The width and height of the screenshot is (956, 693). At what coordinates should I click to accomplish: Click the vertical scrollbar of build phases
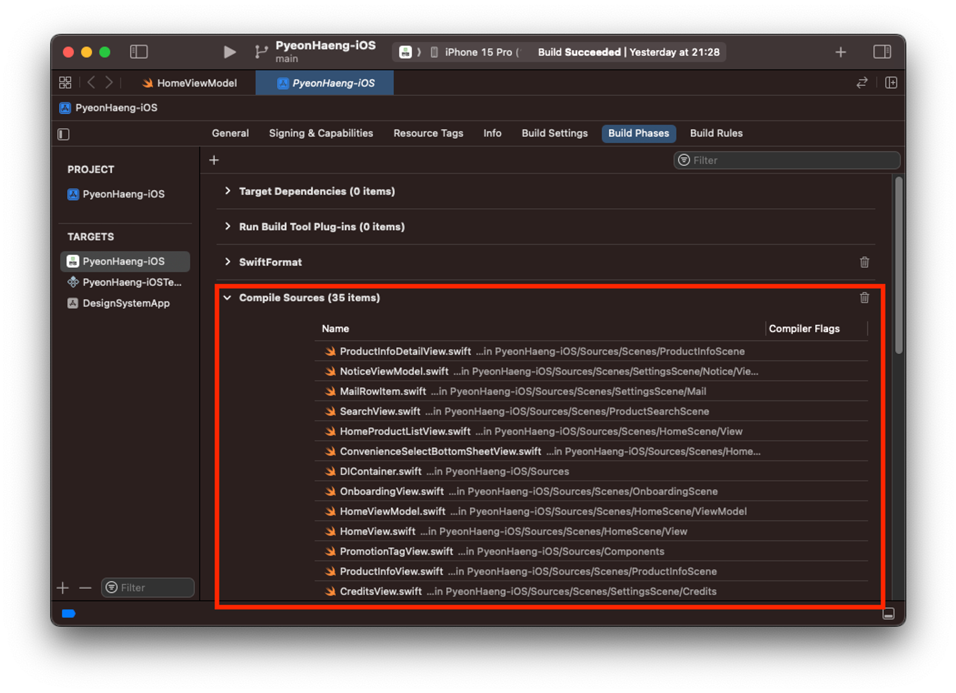pos(899,266)
